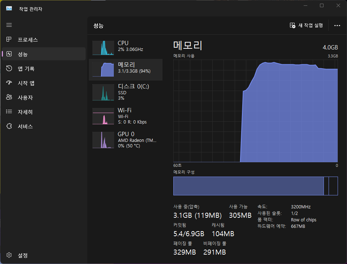The image size is (347, 264).
Task: Switch to the 프로세스 tab
Action: click(x=44, y=39)
